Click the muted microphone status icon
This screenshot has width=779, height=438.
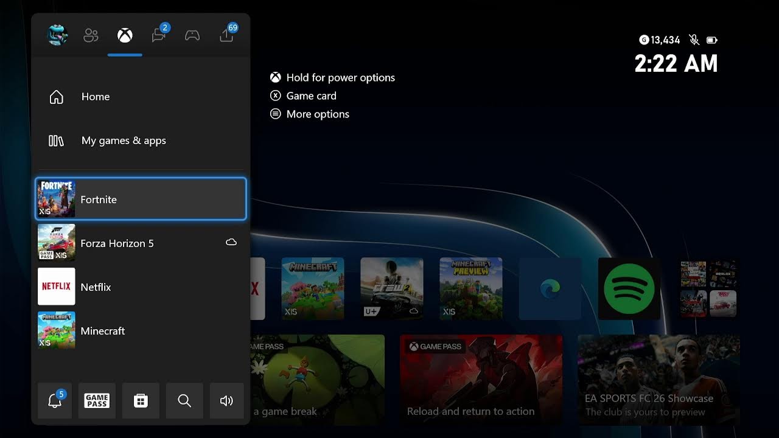(x=694, y=40)
